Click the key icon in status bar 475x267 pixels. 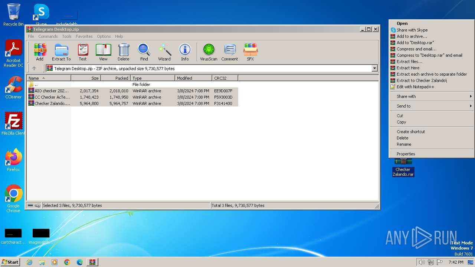point(37,205)
